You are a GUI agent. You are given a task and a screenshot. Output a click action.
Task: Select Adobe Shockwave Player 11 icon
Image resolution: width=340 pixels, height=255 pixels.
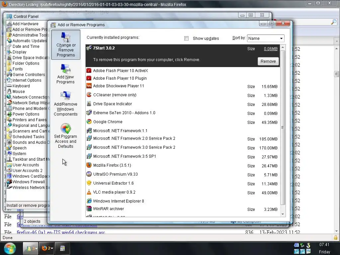[x=89, y=86]
